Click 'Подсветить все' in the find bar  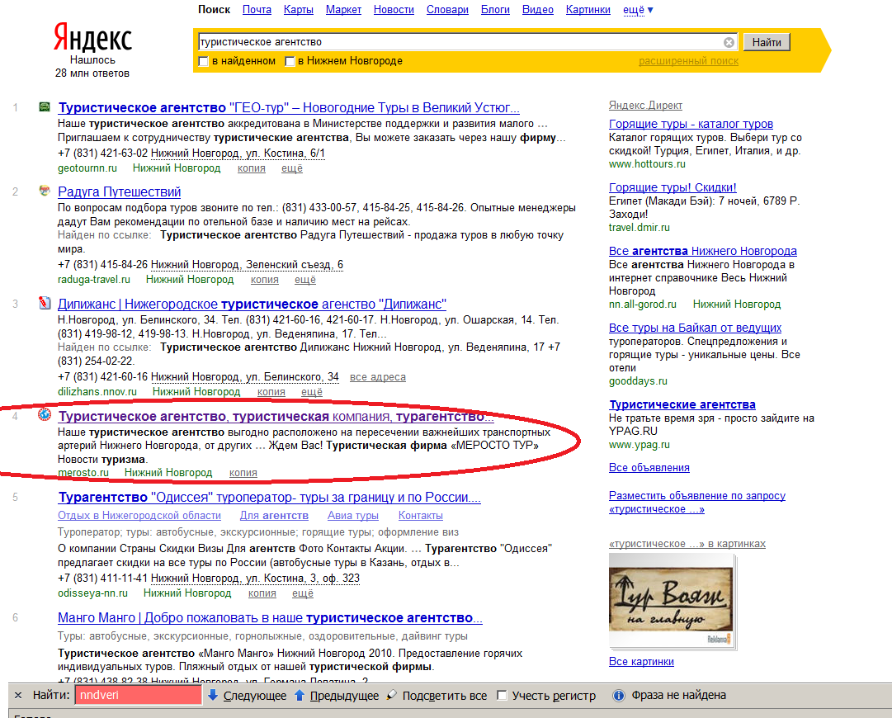point(445,696)
